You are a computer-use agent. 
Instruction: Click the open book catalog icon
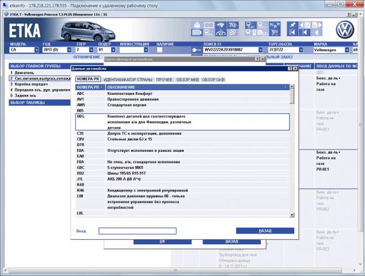point(209,25)
